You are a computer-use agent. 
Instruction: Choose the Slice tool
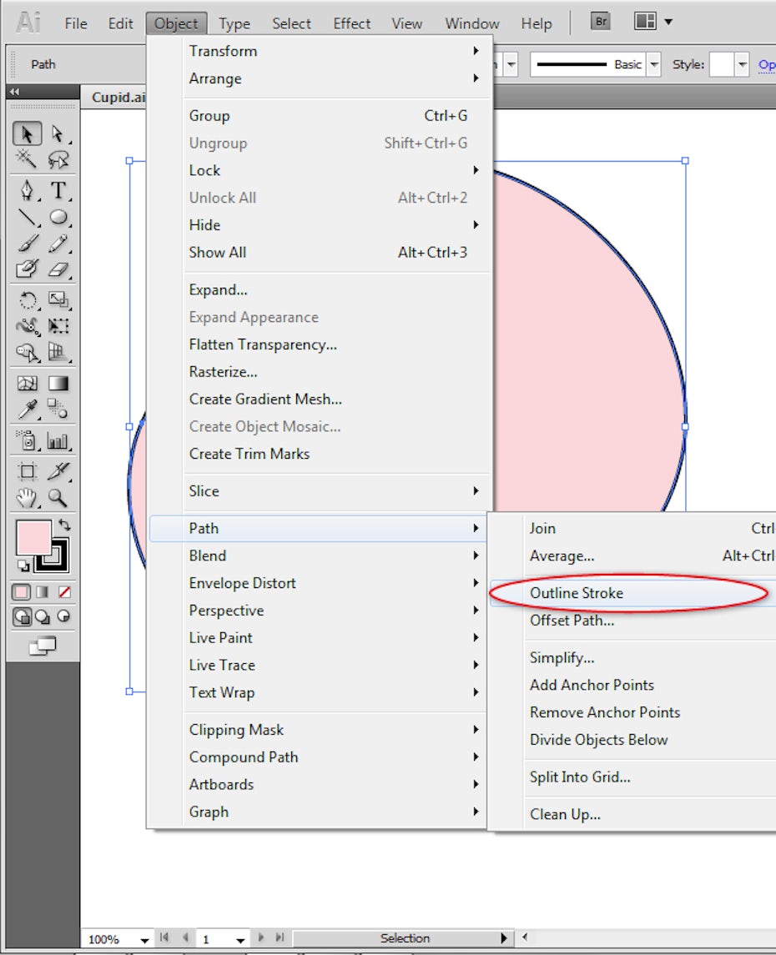coord(58,470)
